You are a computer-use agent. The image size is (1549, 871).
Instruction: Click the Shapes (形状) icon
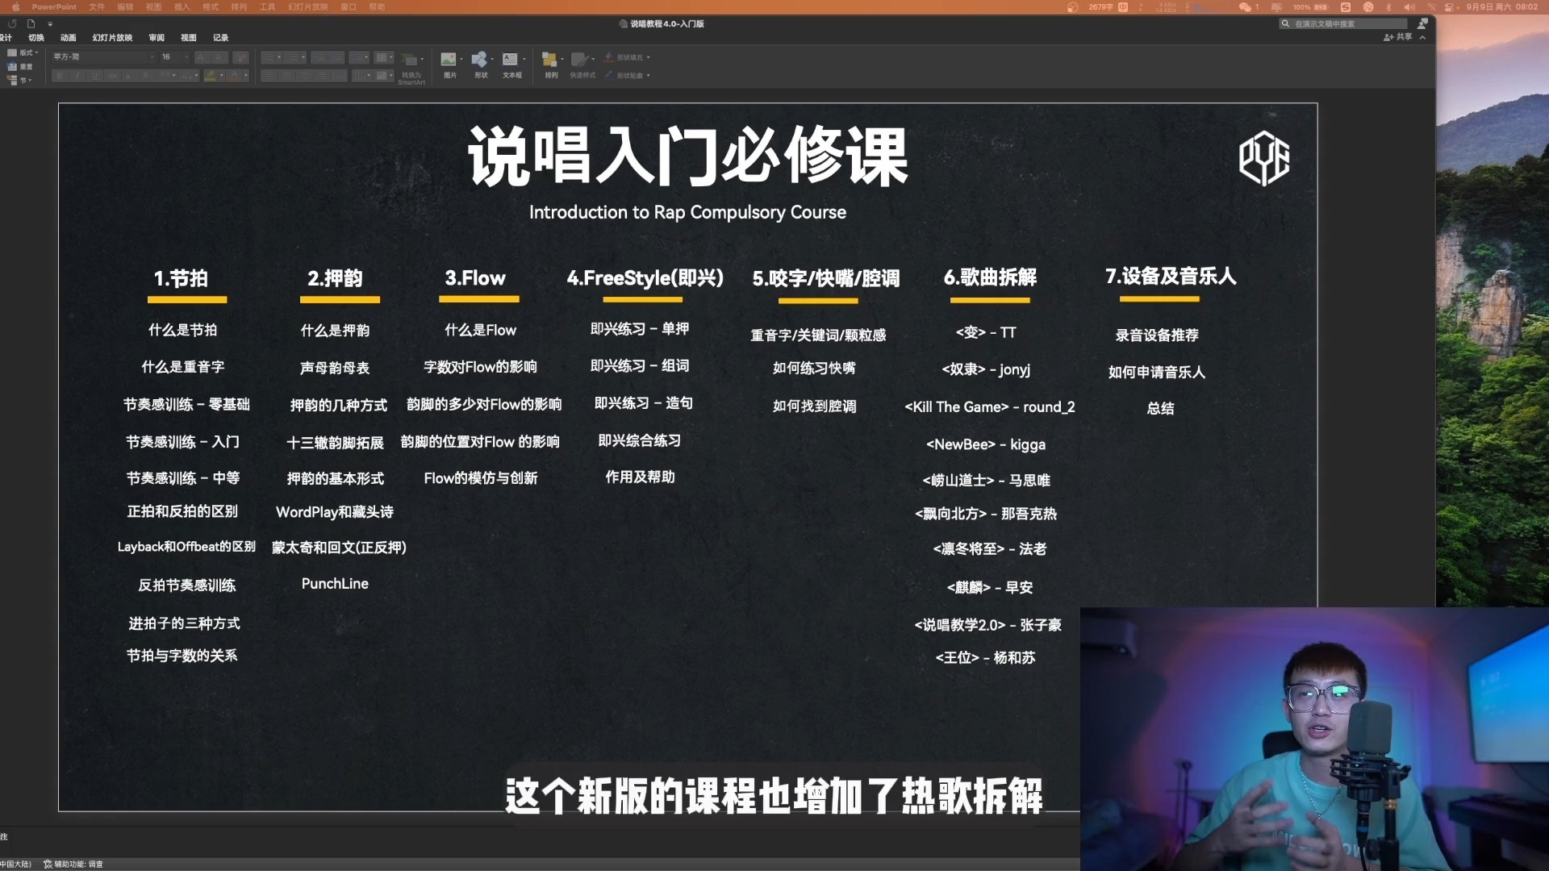(480, 60)
